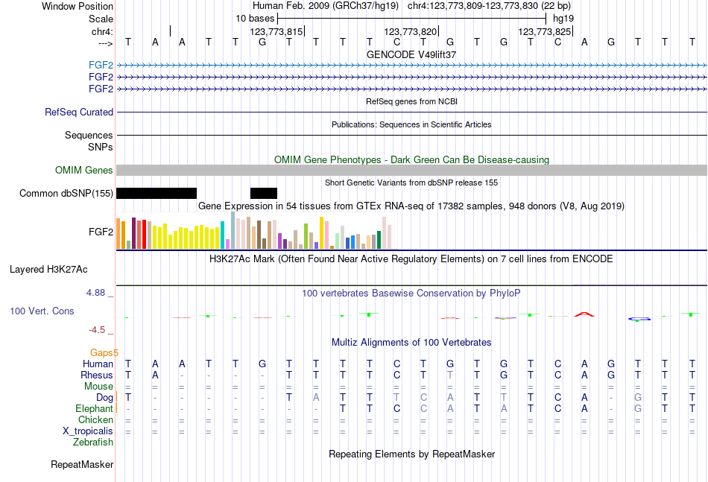The image size is (708, 482).
Task: Open the Common dbSNP(155) track label
Action: point(66,193)
